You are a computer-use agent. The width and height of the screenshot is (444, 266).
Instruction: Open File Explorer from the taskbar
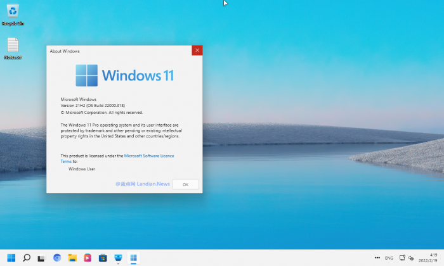(72, 258)
